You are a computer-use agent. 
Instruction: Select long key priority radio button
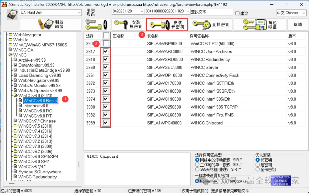(x=257, y=160)
